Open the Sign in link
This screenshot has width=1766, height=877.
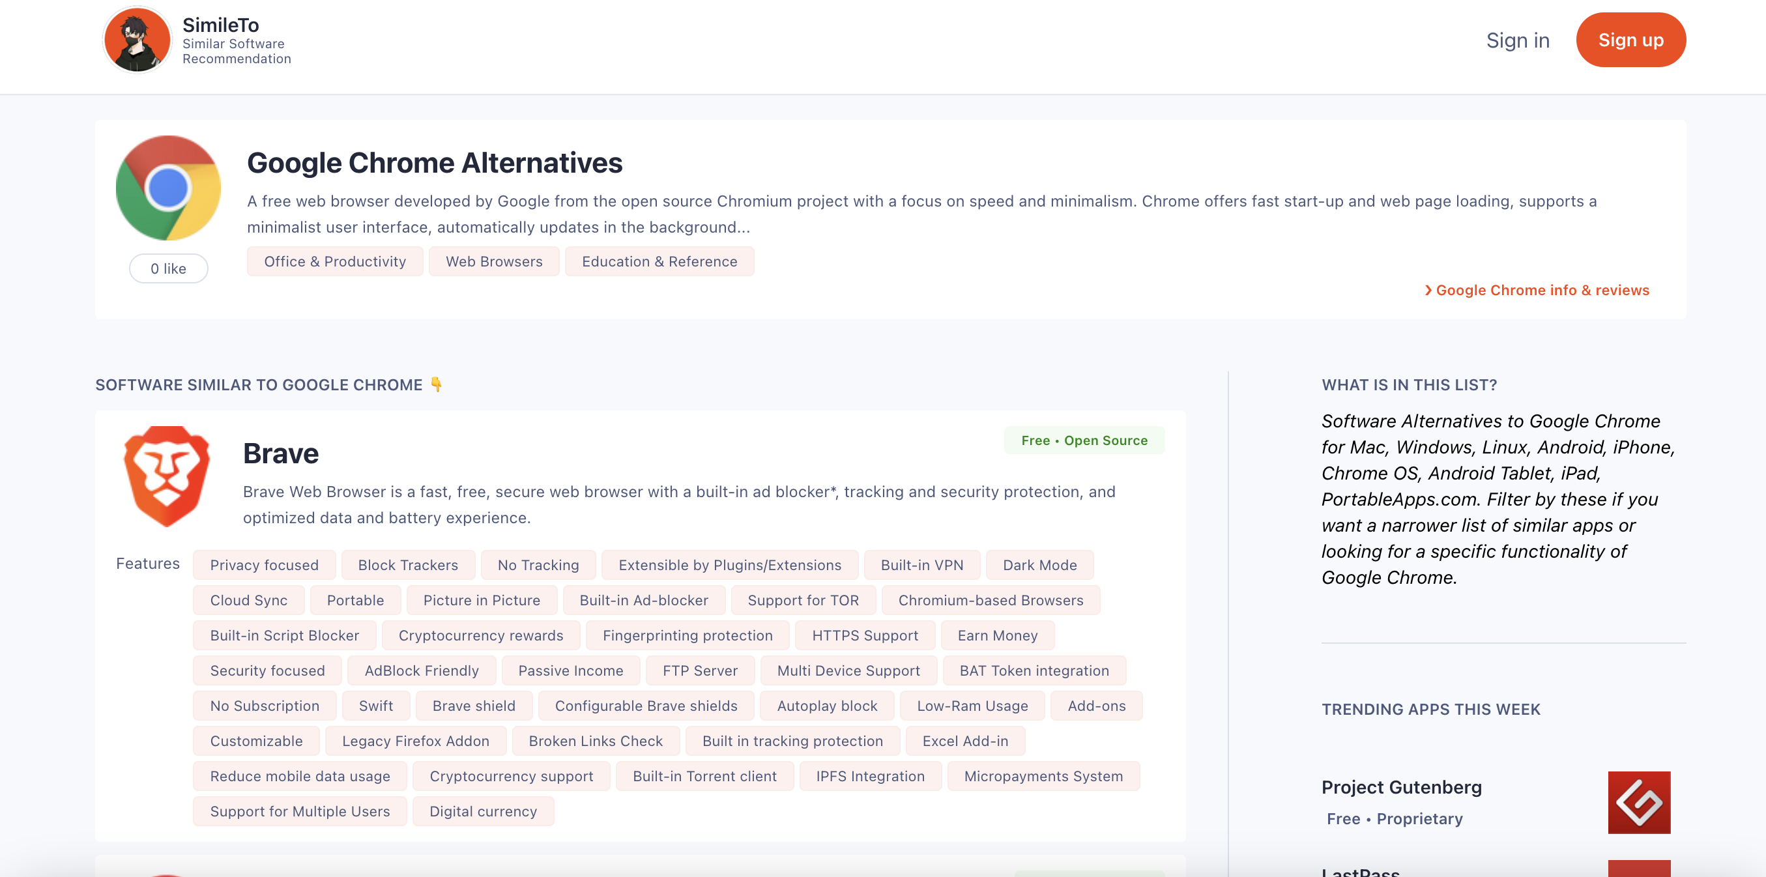(x=1518, y=40)
